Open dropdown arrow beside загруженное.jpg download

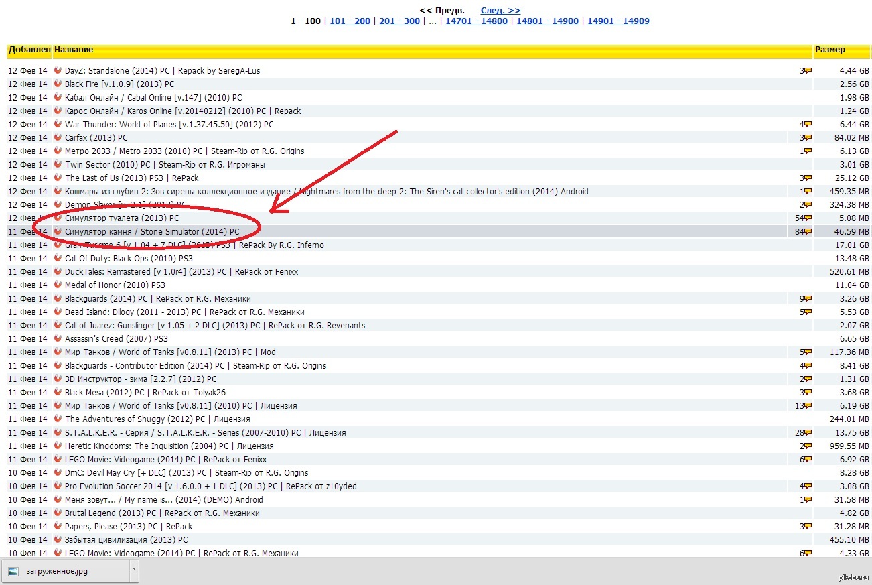[x=134, y=571]
